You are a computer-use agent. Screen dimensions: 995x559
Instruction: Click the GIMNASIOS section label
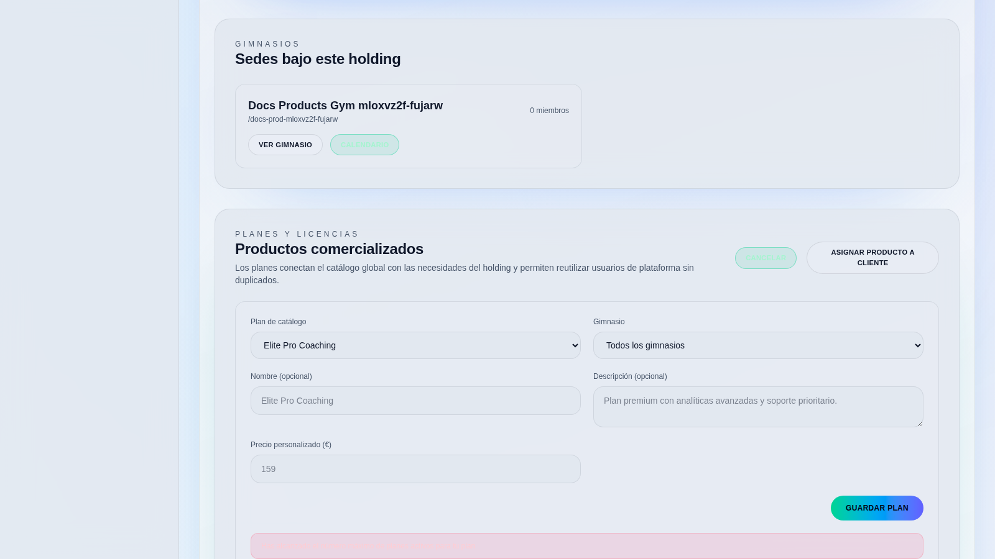267,44
